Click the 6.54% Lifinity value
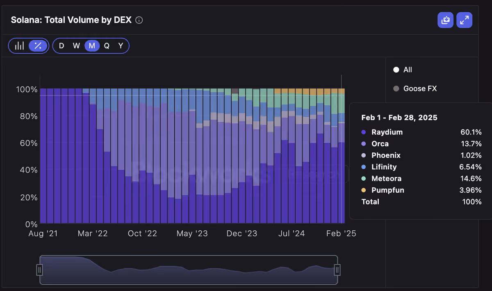Viewport: 492px width, 291px height. pyautogui.click(x=470, y=167)
